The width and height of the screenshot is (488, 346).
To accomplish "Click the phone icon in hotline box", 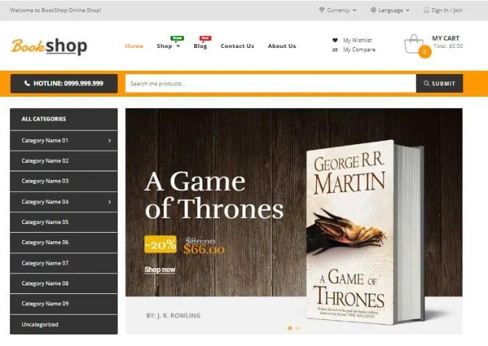I will pyautogui.click(x=27, y=83).
